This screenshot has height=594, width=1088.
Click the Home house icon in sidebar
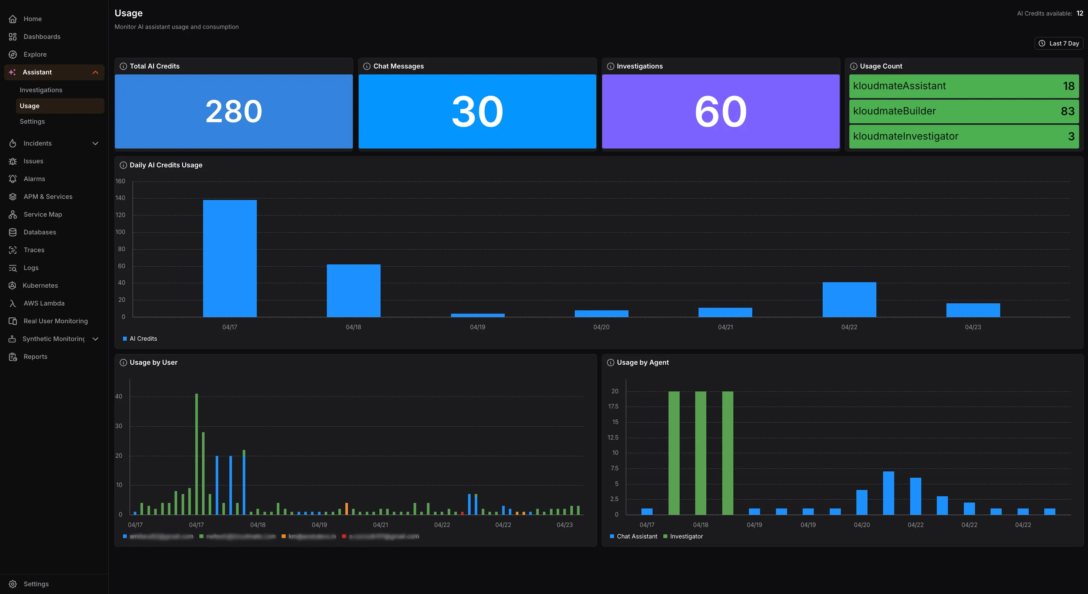[x=13, y=19]
